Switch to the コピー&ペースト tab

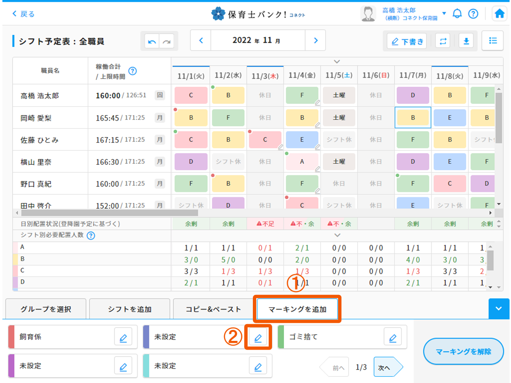(x=214, y=309)
